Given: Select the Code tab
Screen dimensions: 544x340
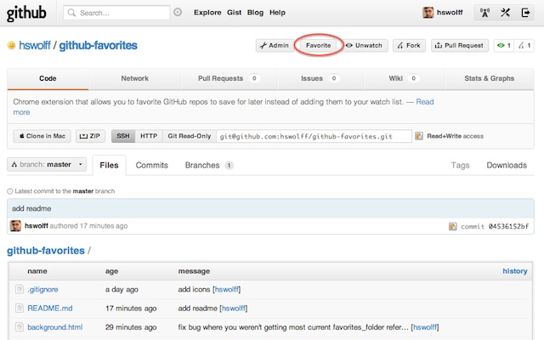Looking at the screenshot, I should tap(48, 78).
